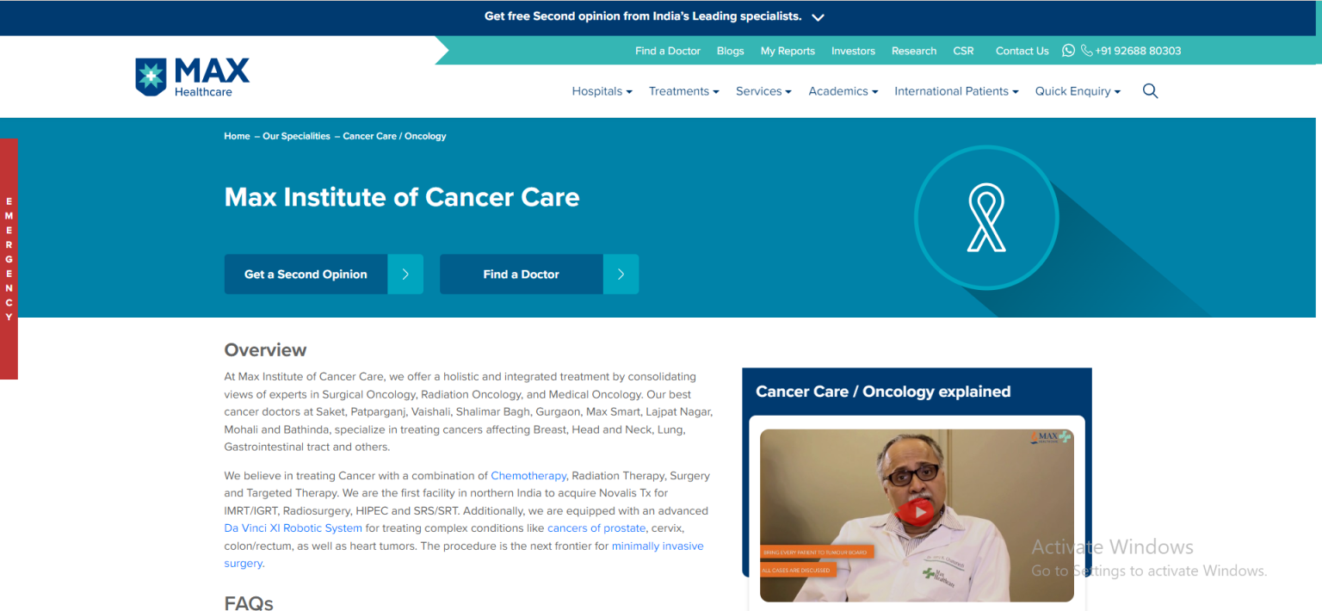The width and height of the screenshot is (1322, 611).
Task: Click Home in the breadcrumb trail
Action: pos(237,136)
